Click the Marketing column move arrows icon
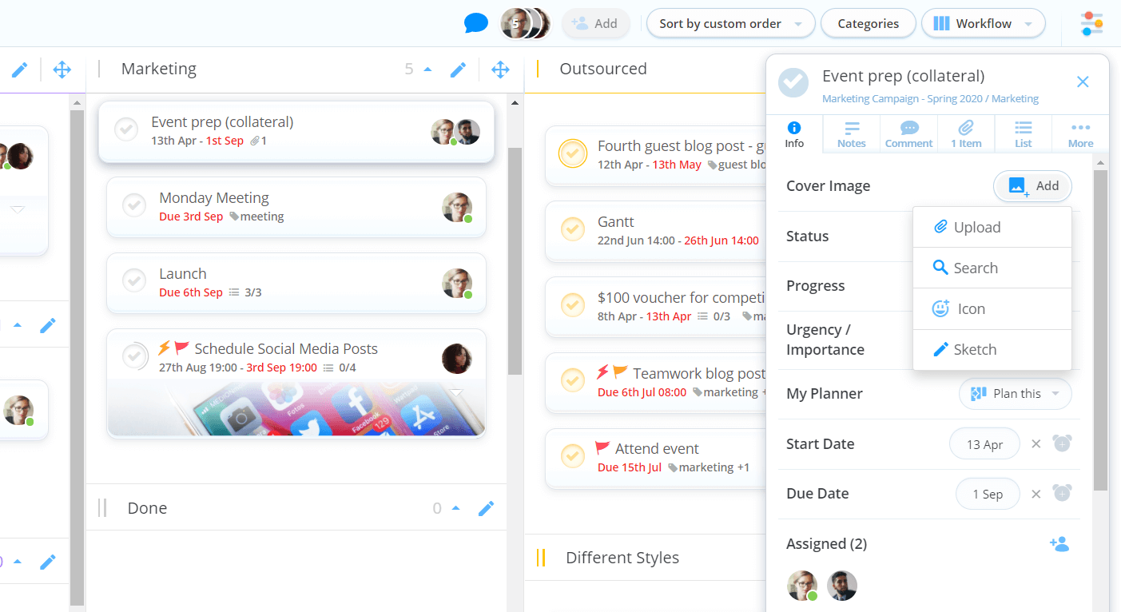The width and height of the screenshot is (1121, 612). pos(501,70)
